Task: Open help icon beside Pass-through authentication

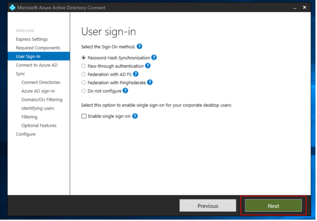Action: coord(148,66)
